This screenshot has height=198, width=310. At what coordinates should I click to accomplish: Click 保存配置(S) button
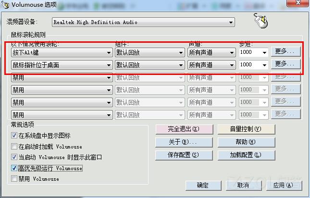click(184, 155)
